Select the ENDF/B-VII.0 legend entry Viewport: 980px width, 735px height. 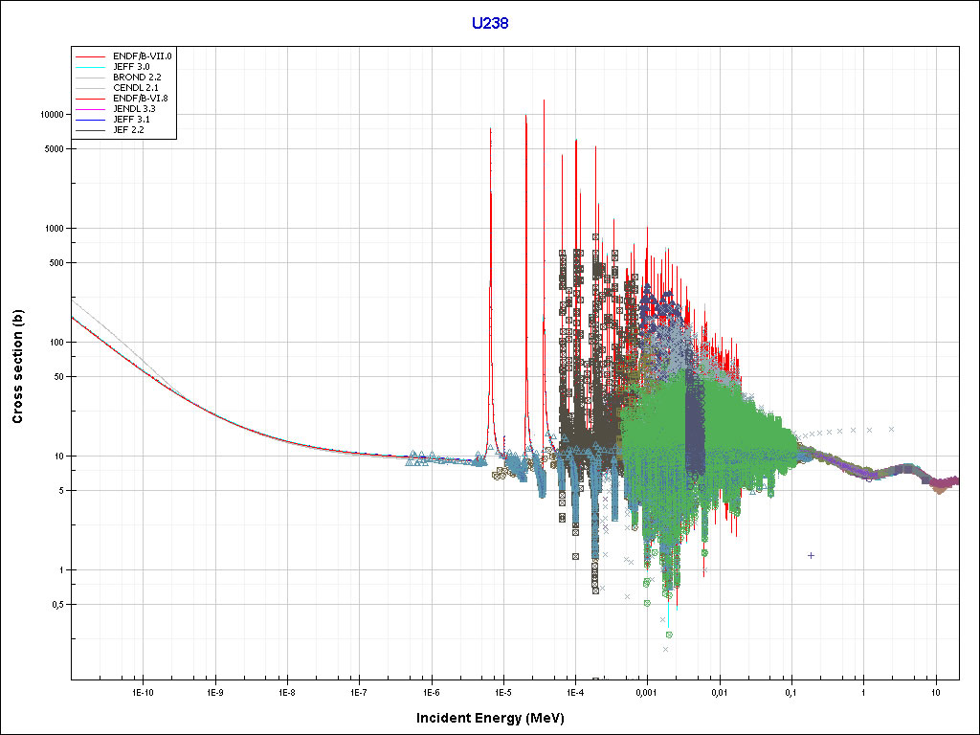coord(141,56)
